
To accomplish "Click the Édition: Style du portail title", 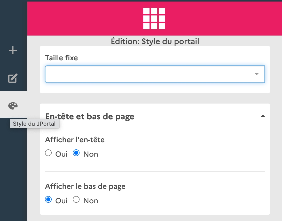I will coord(155,41).
